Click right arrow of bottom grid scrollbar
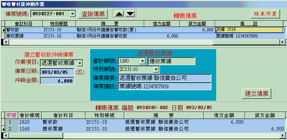This screenshot has height=140, width=287. [x=282, y=135]
